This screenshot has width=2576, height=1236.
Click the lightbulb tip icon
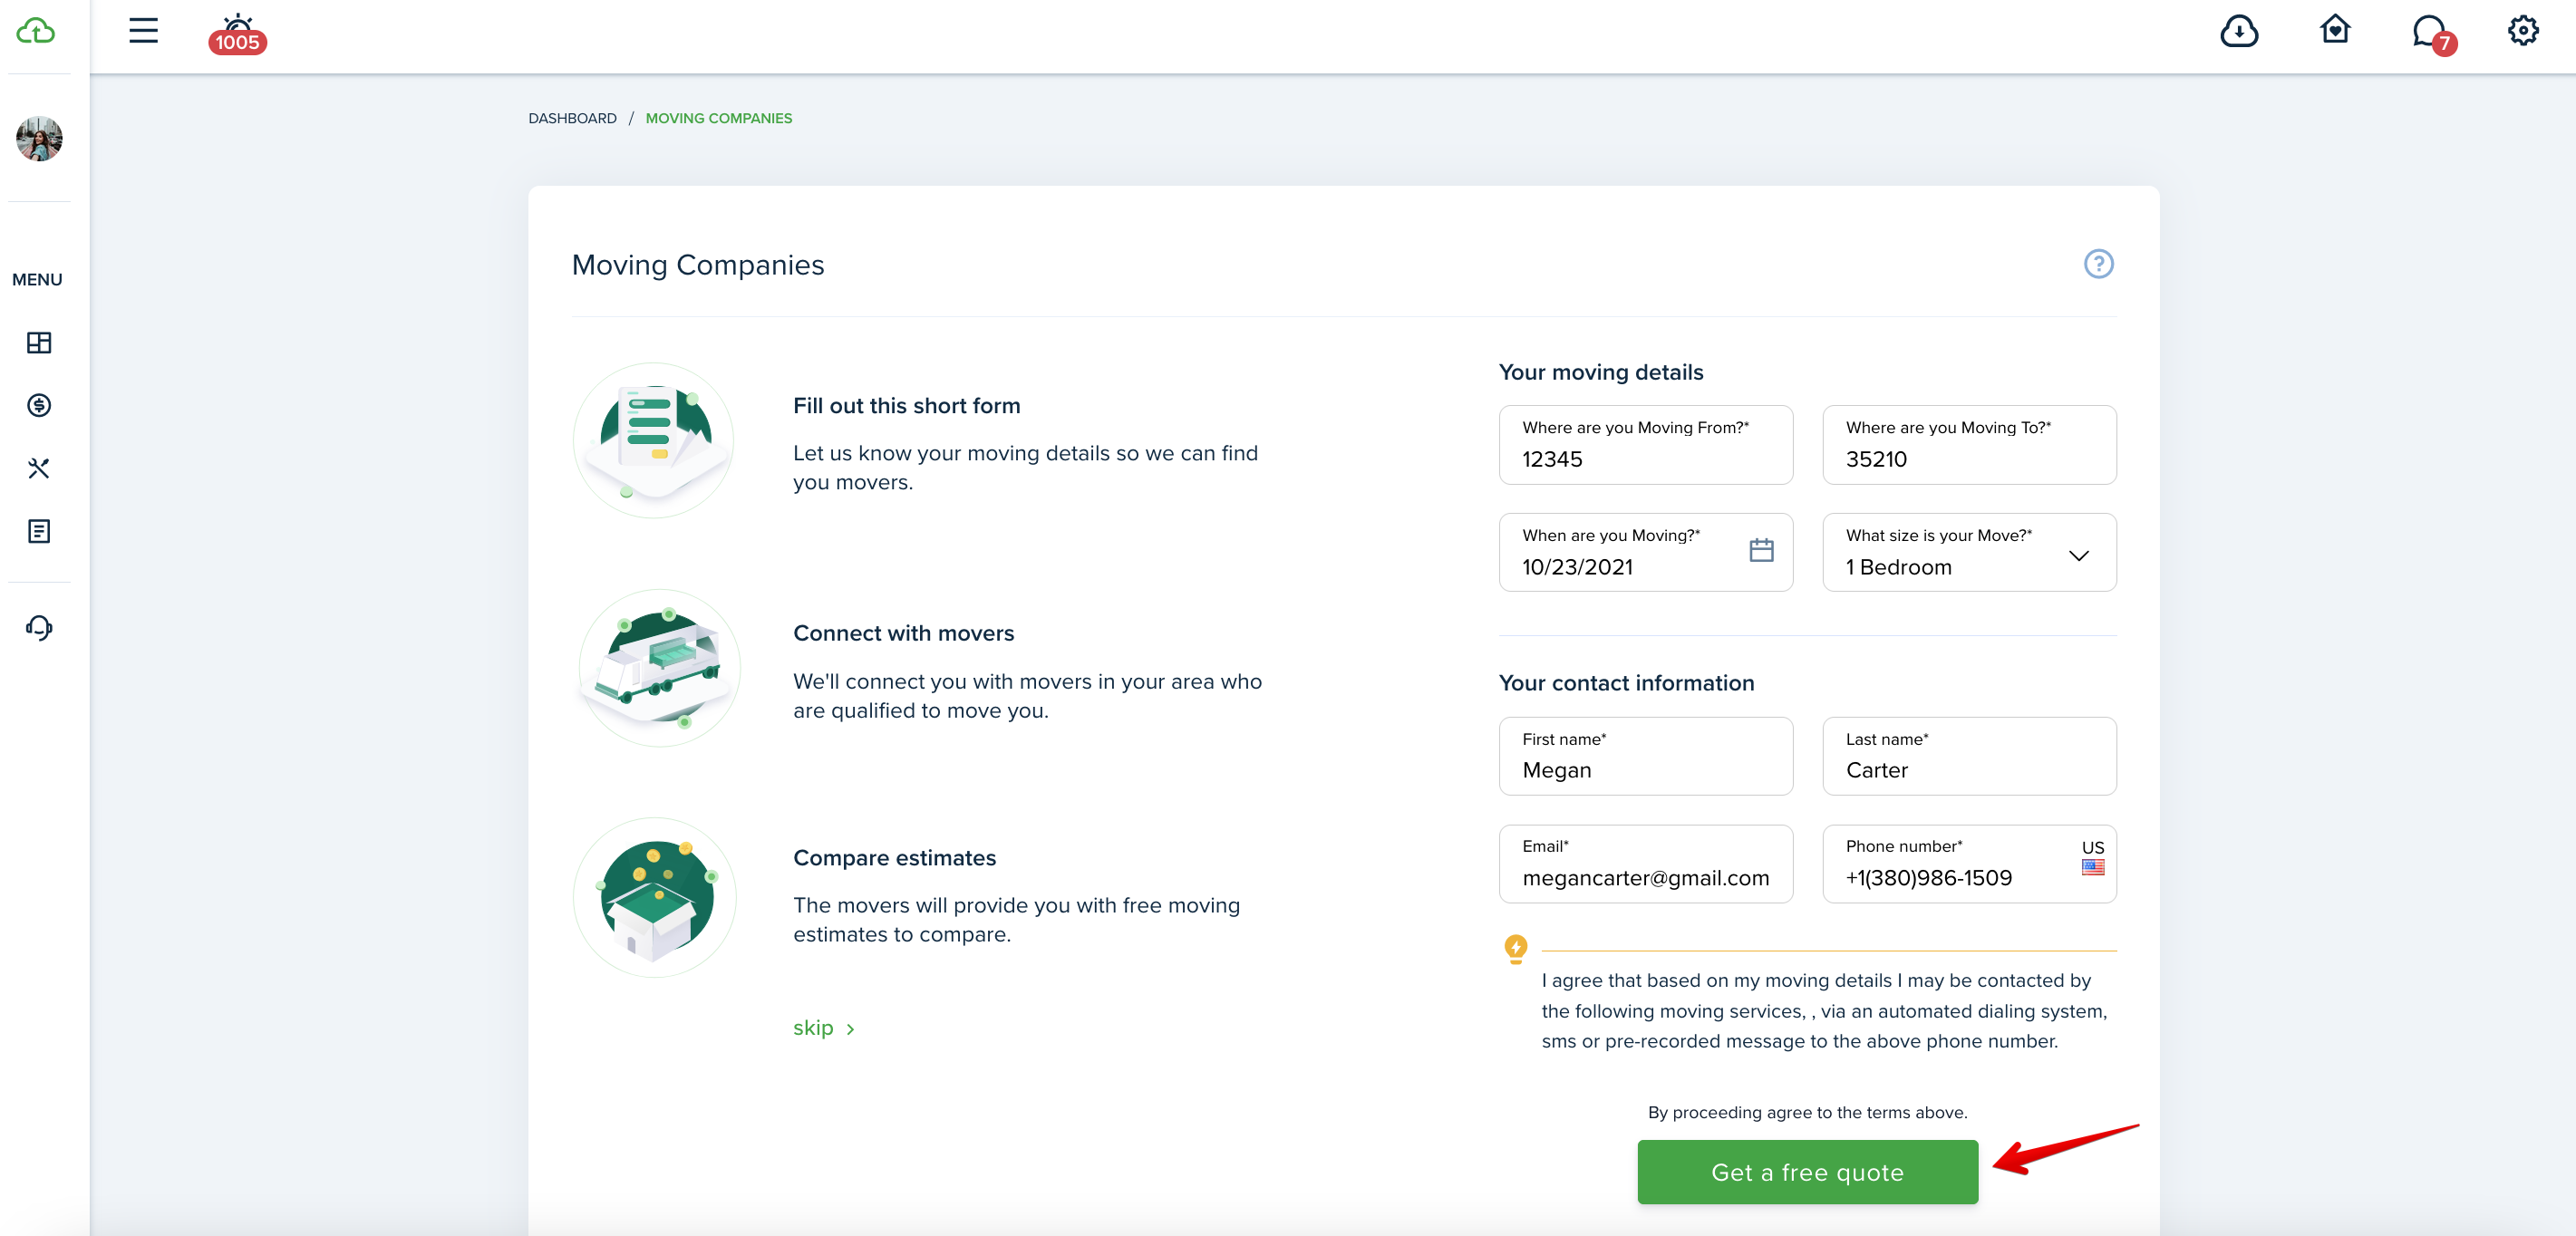coord(1516,948)
